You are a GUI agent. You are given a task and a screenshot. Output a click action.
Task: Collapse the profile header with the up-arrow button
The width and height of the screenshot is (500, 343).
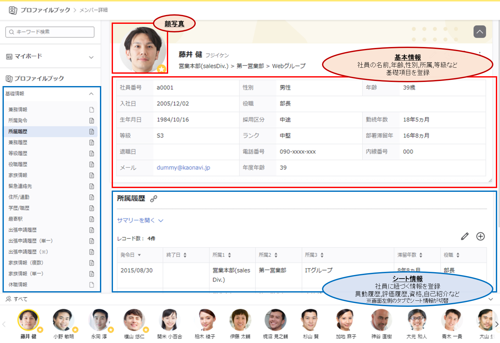point(480,31)
